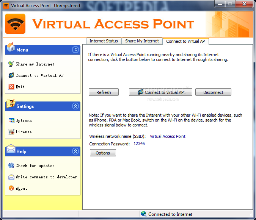Open the Share My Internet tab
The height and width of the screenshot is (220, 256).
pyautogui.click(x=142, y=41)
